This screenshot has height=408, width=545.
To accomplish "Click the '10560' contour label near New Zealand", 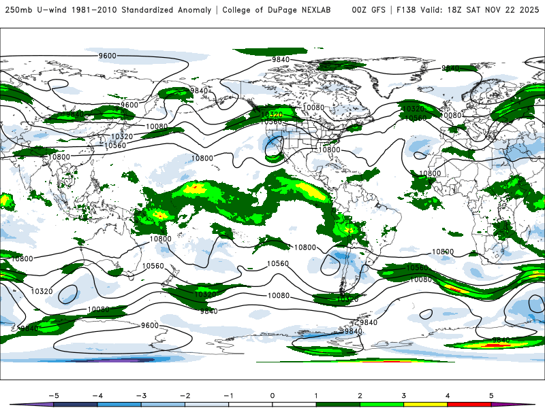I will pos(153,266).
